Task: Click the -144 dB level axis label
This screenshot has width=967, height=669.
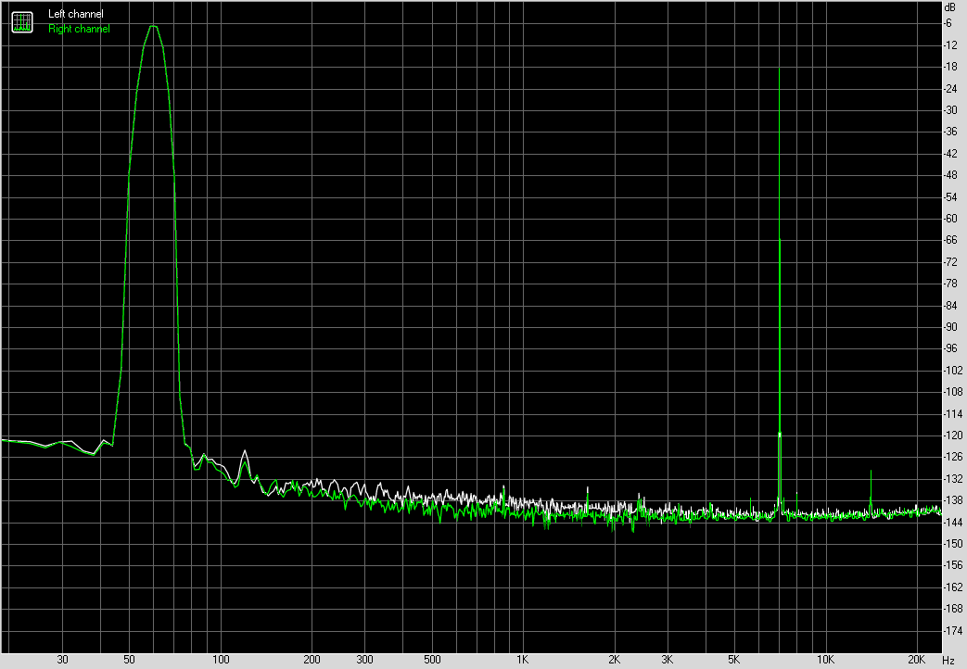Action: coord(953,523)
